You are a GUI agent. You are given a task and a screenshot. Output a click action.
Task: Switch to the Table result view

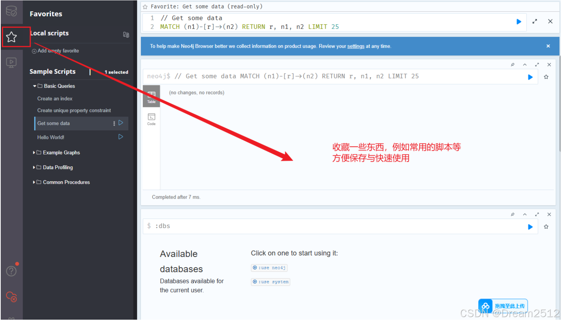pos(151,97)
